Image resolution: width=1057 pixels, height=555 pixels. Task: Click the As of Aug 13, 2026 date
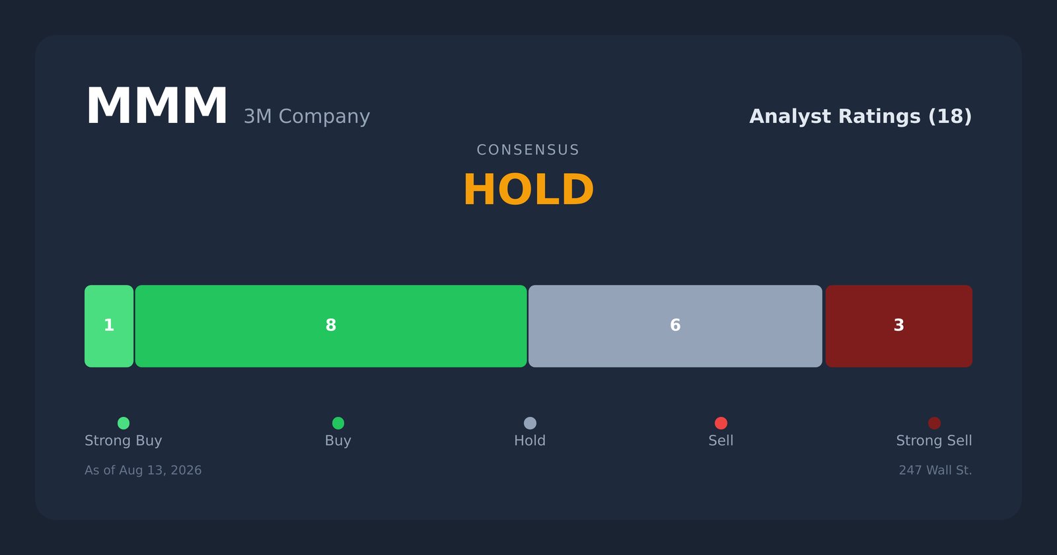[x=143, y=470]
